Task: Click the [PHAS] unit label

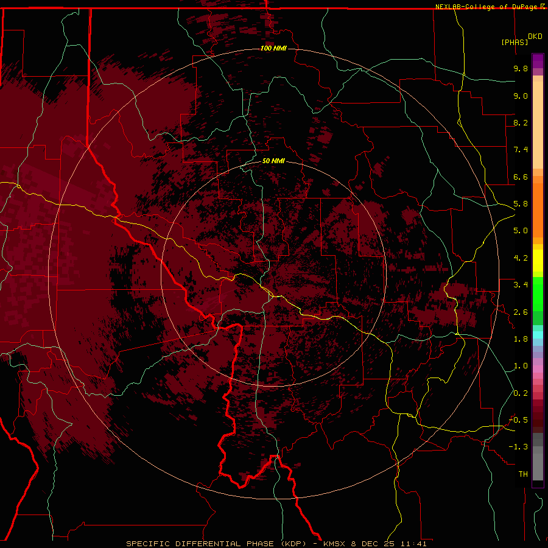Action: pos(515,42)
